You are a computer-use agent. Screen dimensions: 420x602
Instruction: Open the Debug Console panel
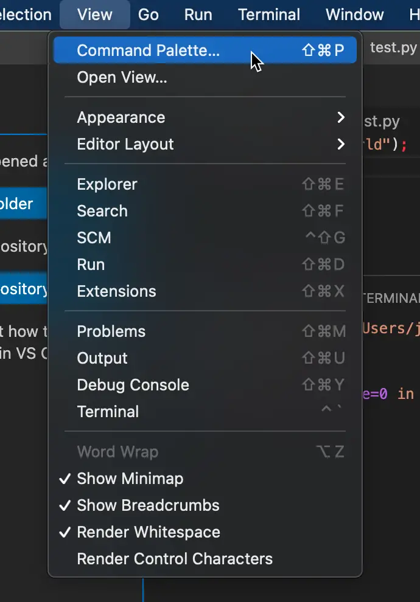[205, 385]
